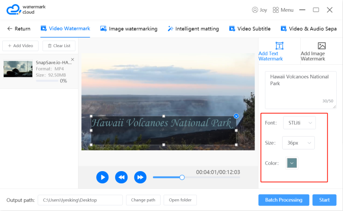The height and width of the screenshot is (211, 343).
Task: Open the Joy user account
Action: point(260,10)
